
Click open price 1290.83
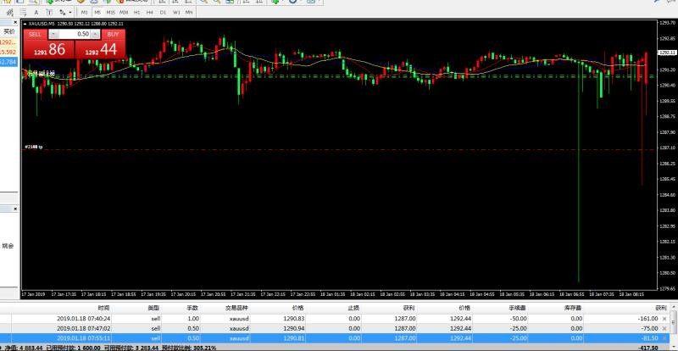[x=293, y=319]
